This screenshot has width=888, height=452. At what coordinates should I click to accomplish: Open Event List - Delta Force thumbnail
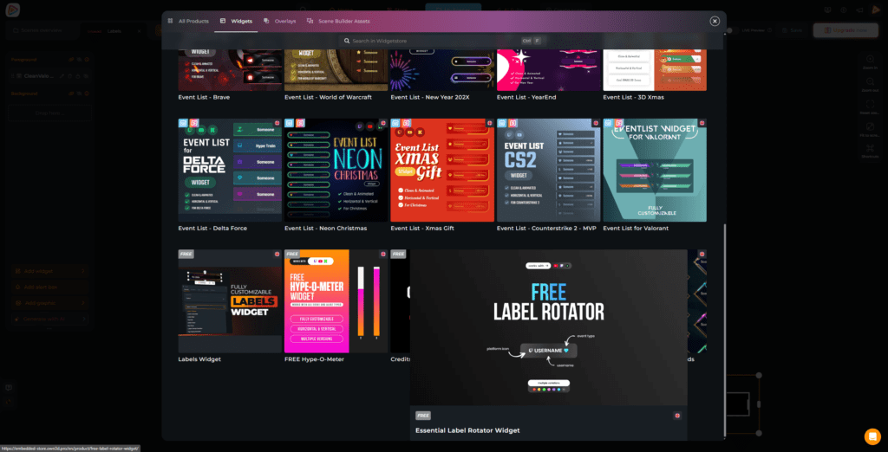click(x=230, y=171)
